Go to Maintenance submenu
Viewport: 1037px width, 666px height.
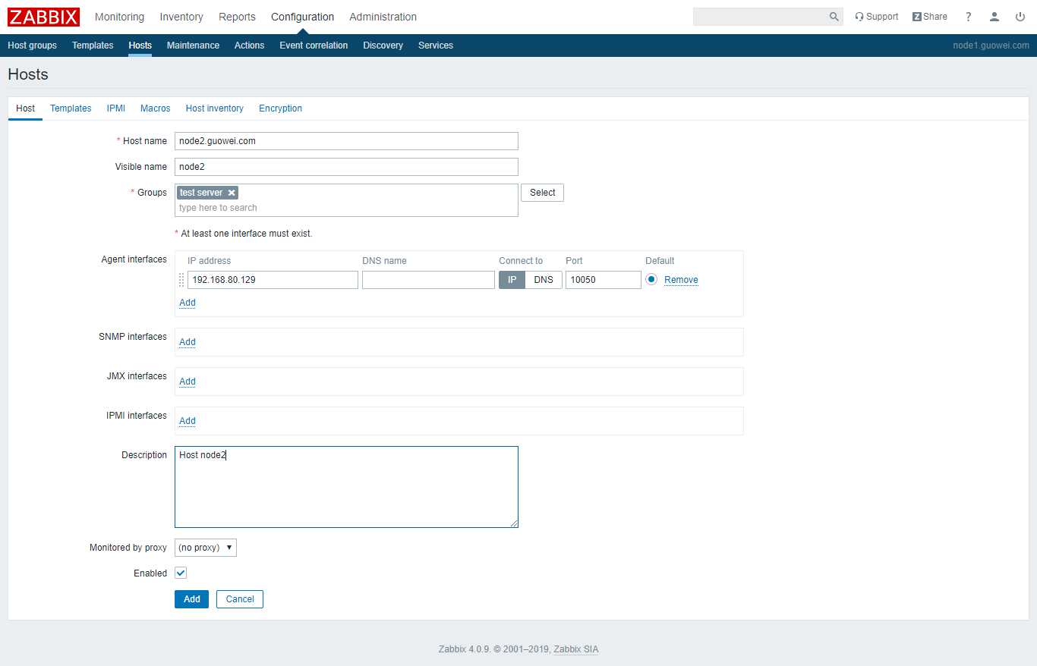click(x=193, y=46)
